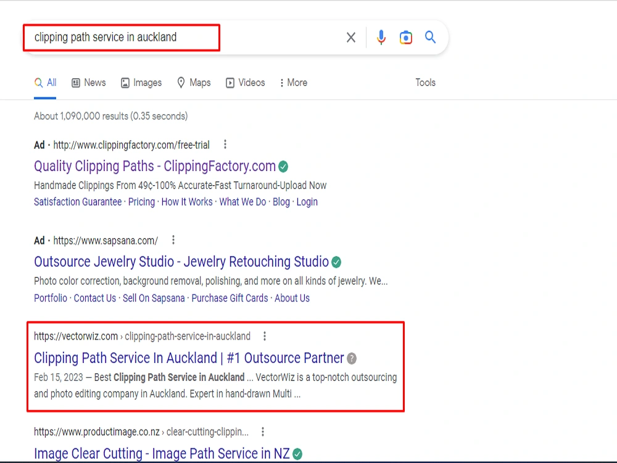Viewport: 617px width, 463px height.
Task: Open options menu for productimage.co.nz result
Action: click(263, 432)
